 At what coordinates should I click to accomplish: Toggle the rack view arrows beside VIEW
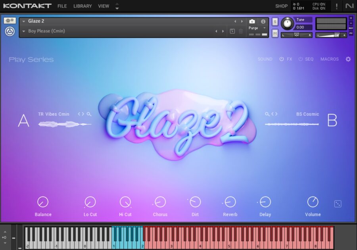click(x=117, y=6)
